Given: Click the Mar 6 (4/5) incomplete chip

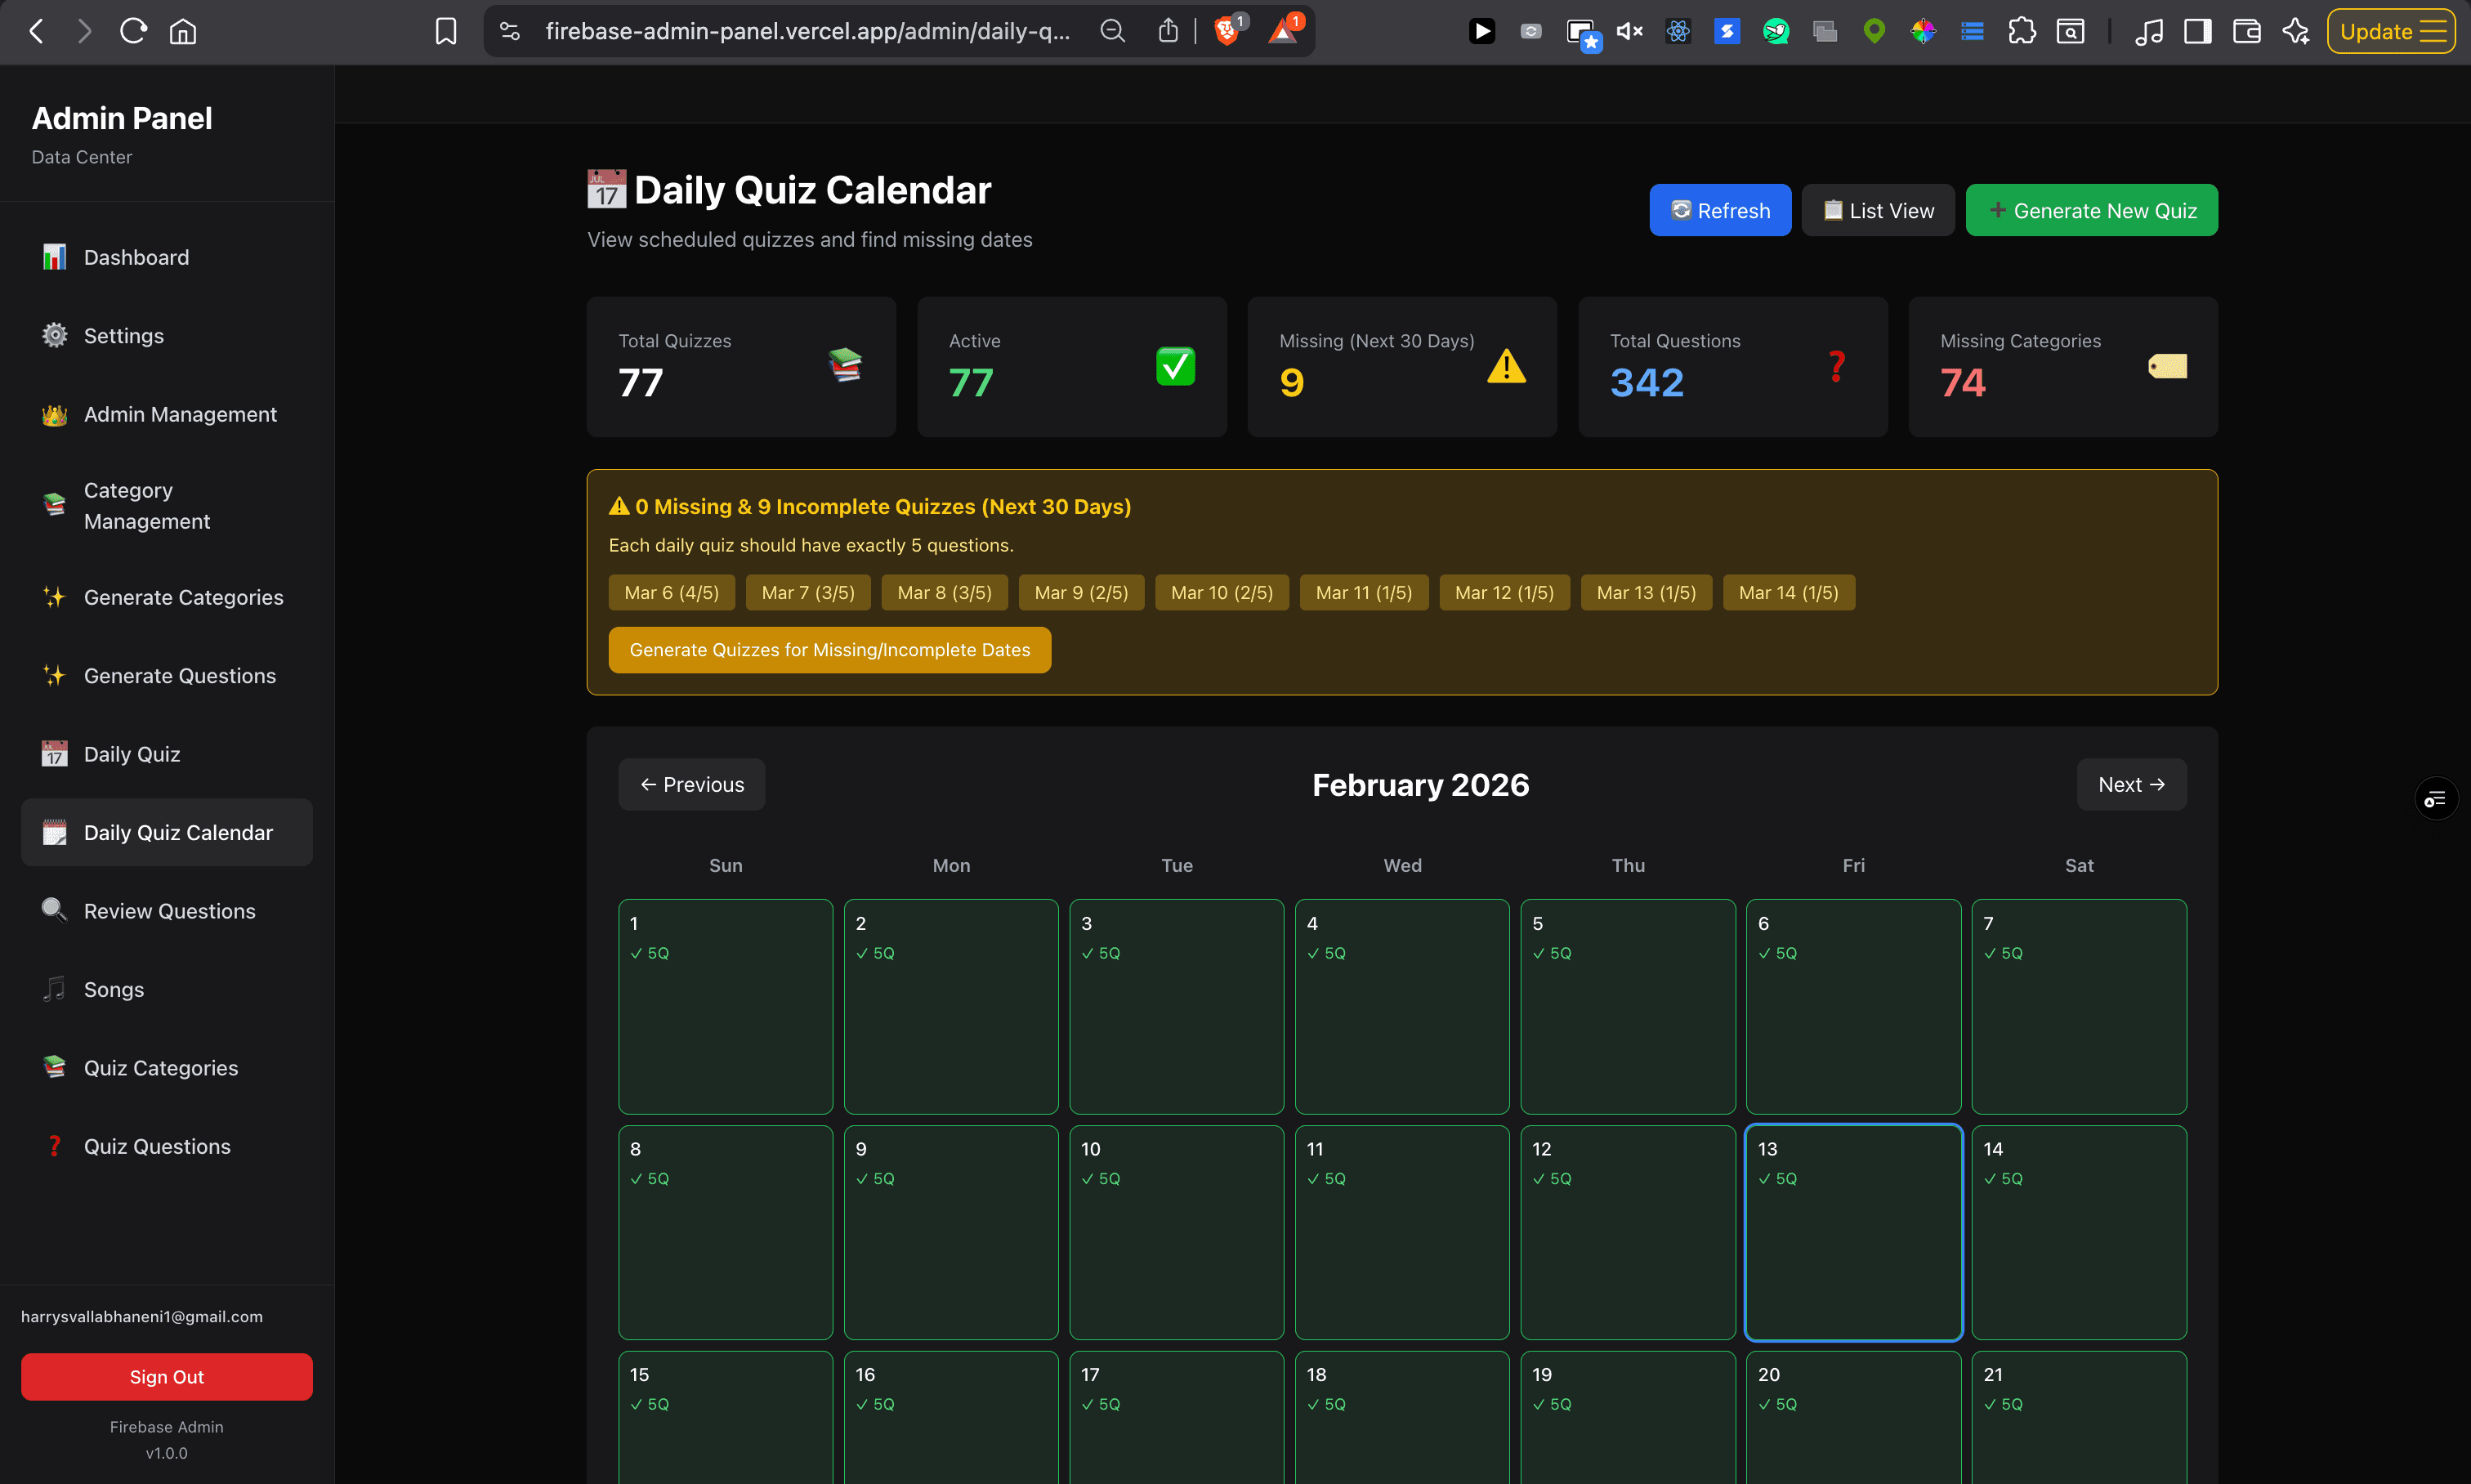Looking at the screenshot, I should pyautogui.click(x=671, y=592).
